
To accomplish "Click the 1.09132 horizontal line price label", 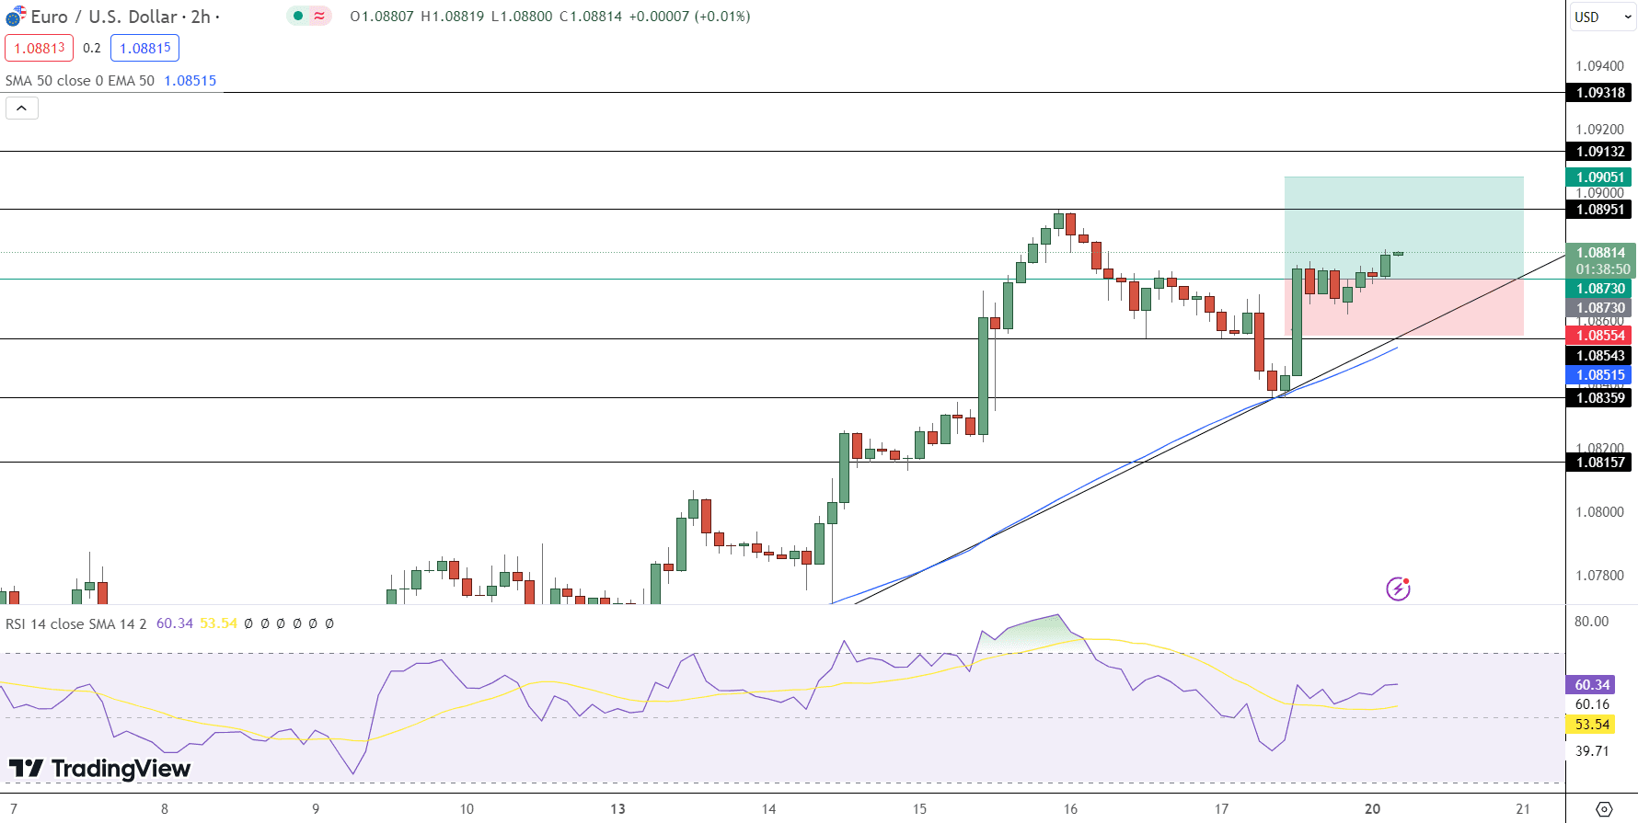I will (x=1599, y=152).
